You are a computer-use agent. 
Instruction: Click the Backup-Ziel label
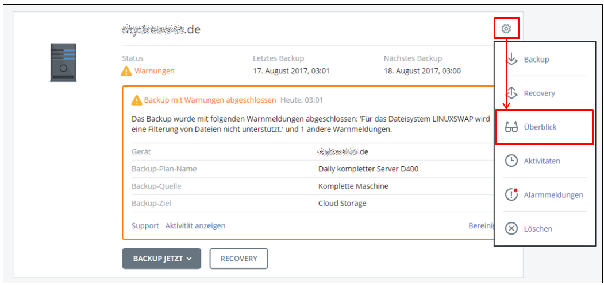(x=151, y=204)
